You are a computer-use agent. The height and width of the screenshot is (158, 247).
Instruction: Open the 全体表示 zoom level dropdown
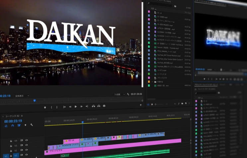click(x=22, y=96)
